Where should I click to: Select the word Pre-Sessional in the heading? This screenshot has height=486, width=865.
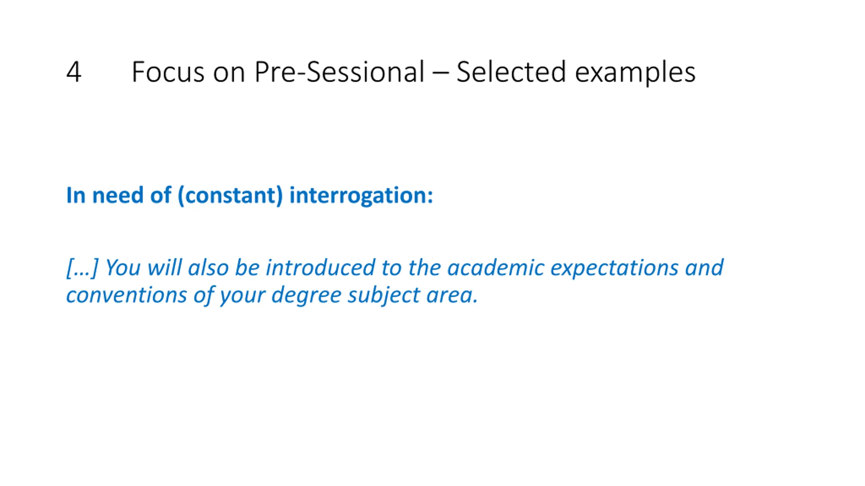[x=339, y=72]
